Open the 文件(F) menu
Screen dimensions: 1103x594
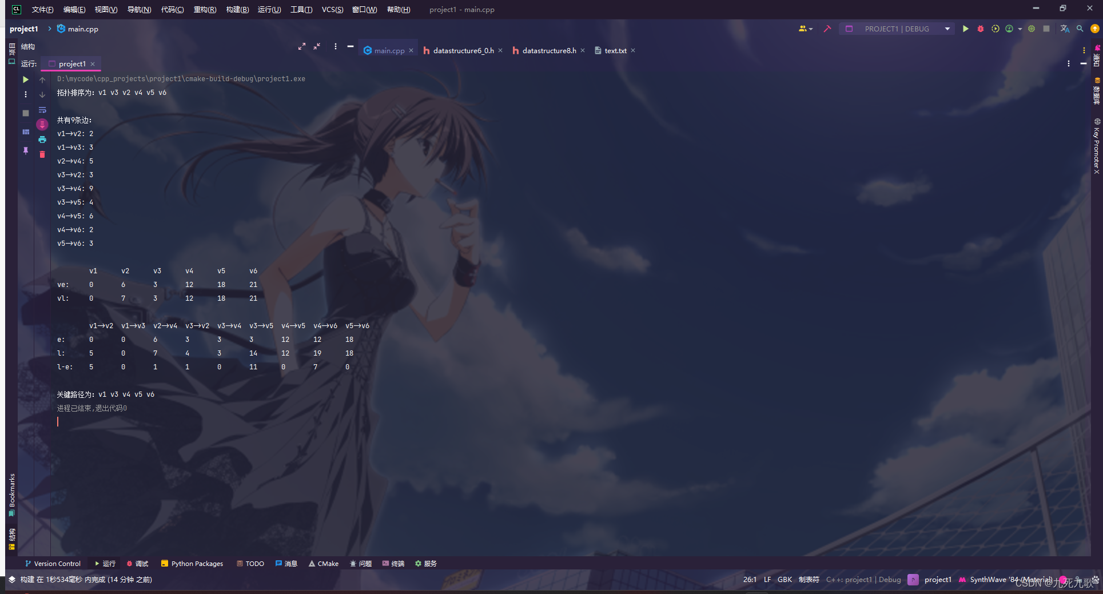pyautogui.click(x=42, y=9)
